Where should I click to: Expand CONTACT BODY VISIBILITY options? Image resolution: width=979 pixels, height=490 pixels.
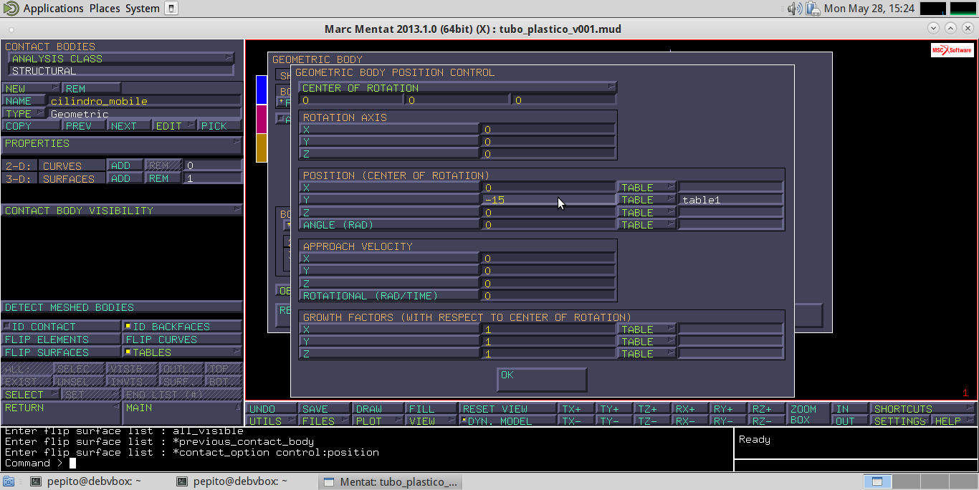[x=122, y=211]
